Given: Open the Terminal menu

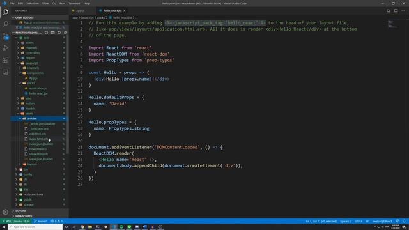Looking at the screenshot, I should [74, 3].
